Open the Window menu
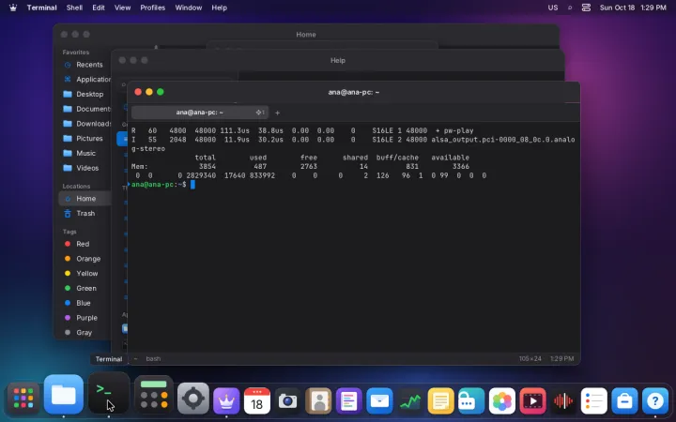Image resolution: width=676 pixels, height=422 pixels. 189,8
